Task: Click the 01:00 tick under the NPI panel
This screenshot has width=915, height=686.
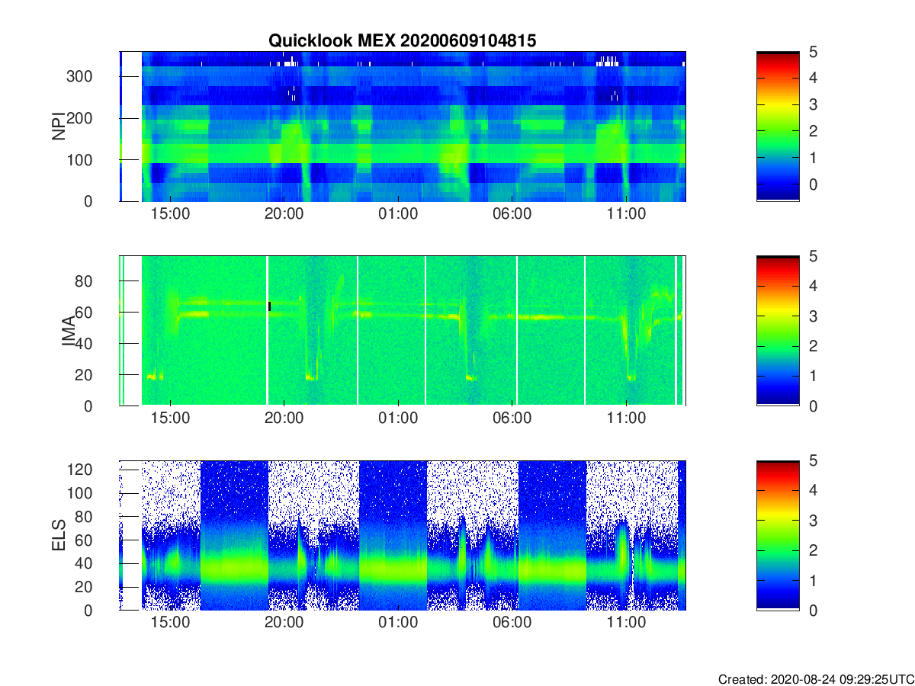Action: click(x=398, y=214)
